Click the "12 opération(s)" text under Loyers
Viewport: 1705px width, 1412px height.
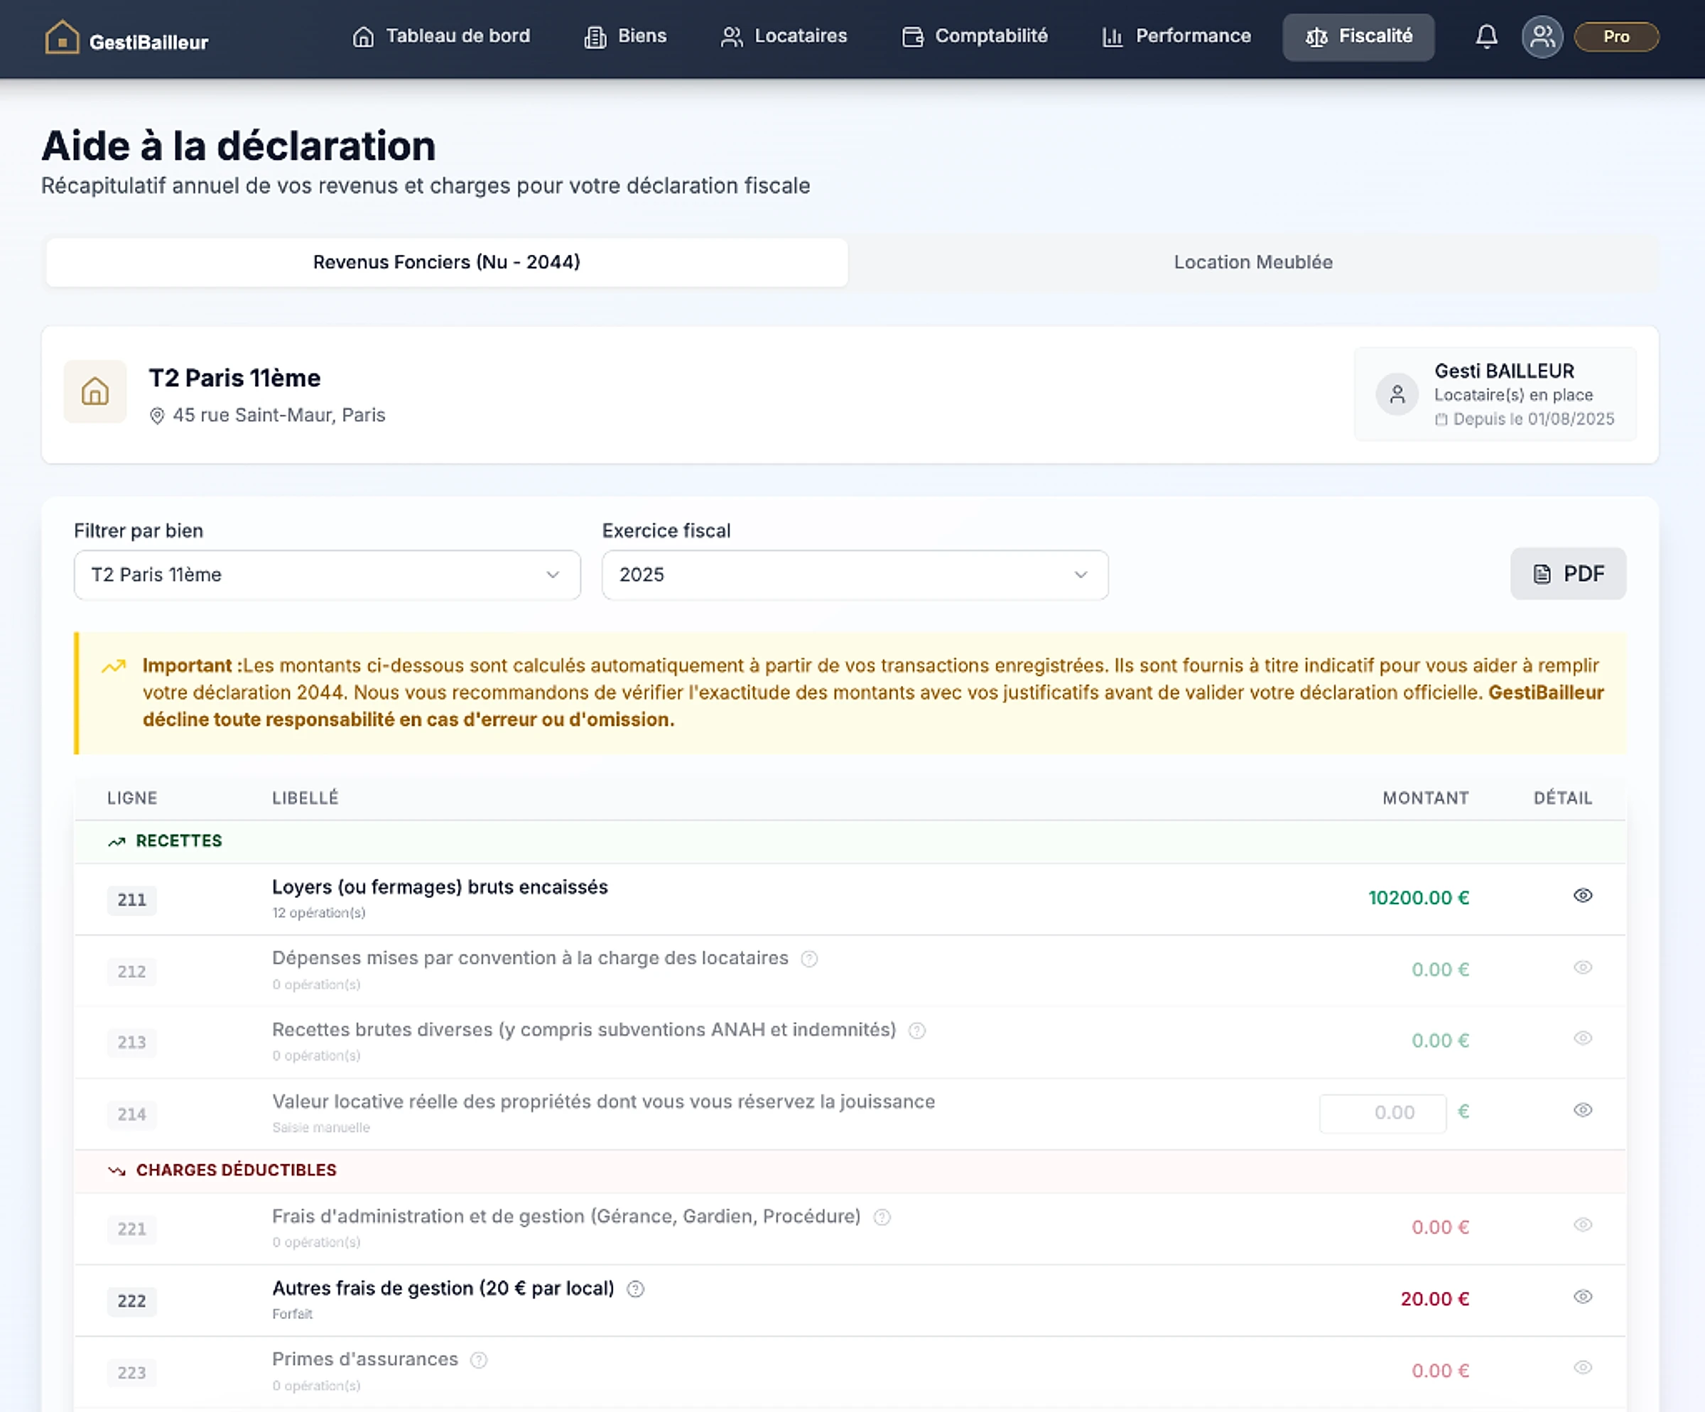[x=319, y=913]
